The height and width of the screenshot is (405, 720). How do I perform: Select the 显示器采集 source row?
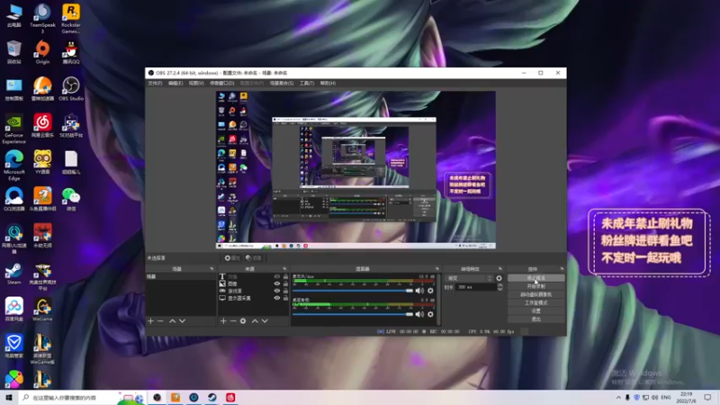coord(253,298)
